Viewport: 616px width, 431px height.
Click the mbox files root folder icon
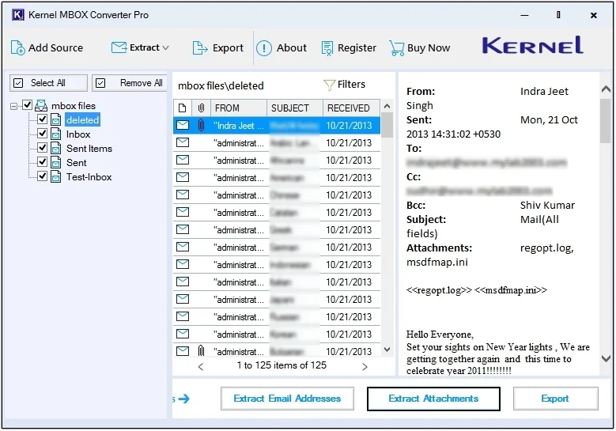point(41,105)
